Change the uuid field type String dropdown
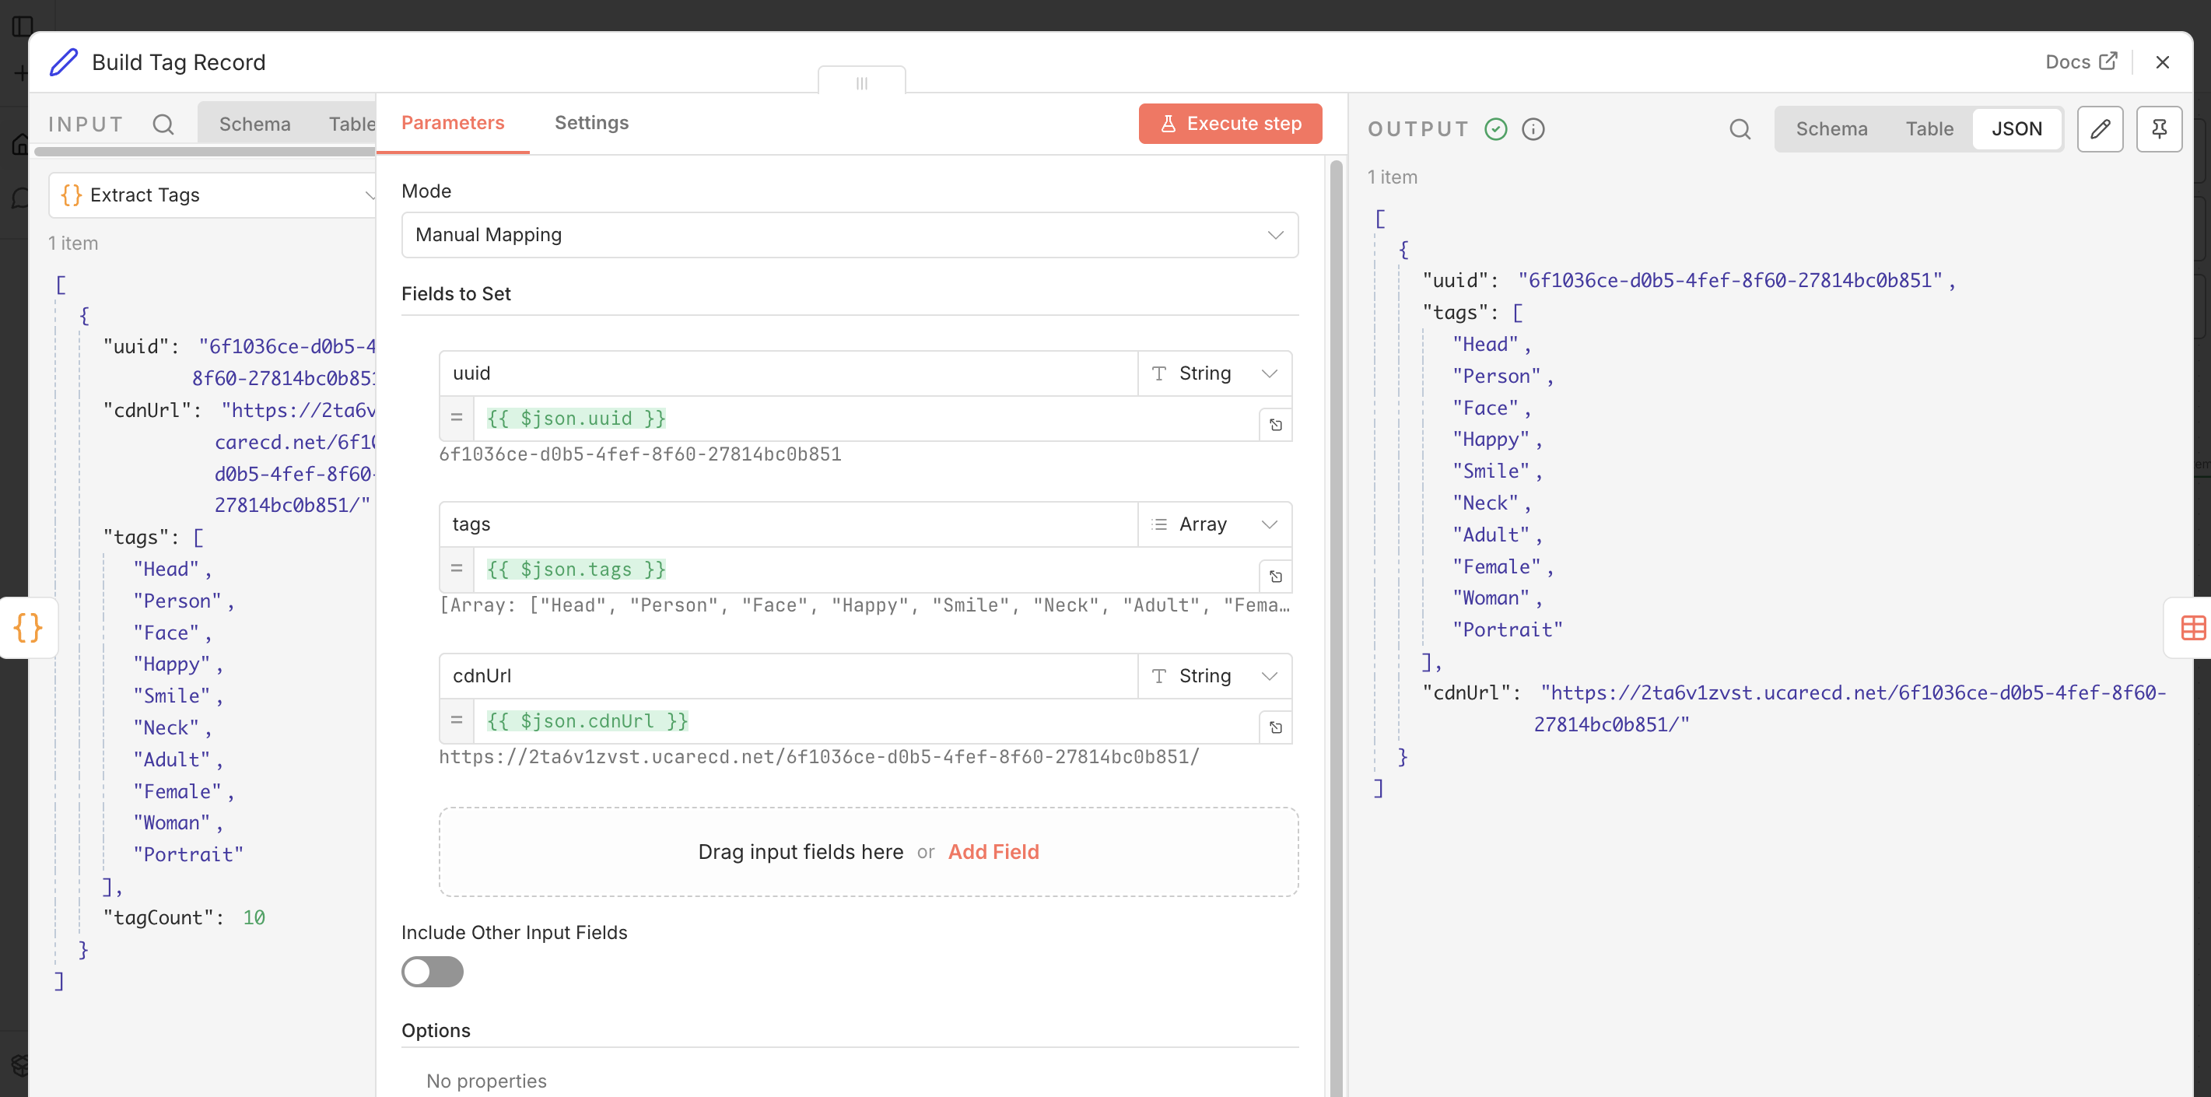 point(1214,373)
